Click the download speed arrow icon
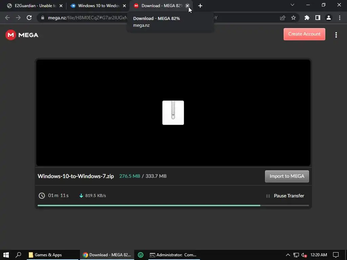The image size is (347, 260). (x=81, y=196)
